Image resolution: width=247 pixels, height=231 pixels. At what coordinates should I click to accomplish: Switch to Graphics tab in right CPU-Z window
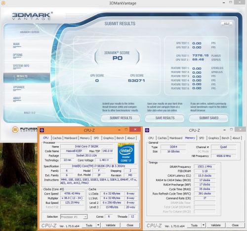(213, 138)
